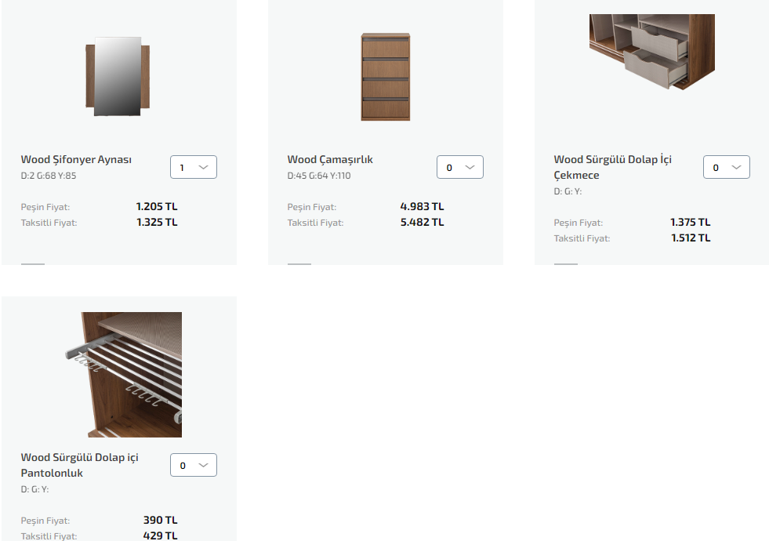
Task: Click the 390 TL Peşin Fiyat value
Action: pyautogui.click(x=161, y=520)
